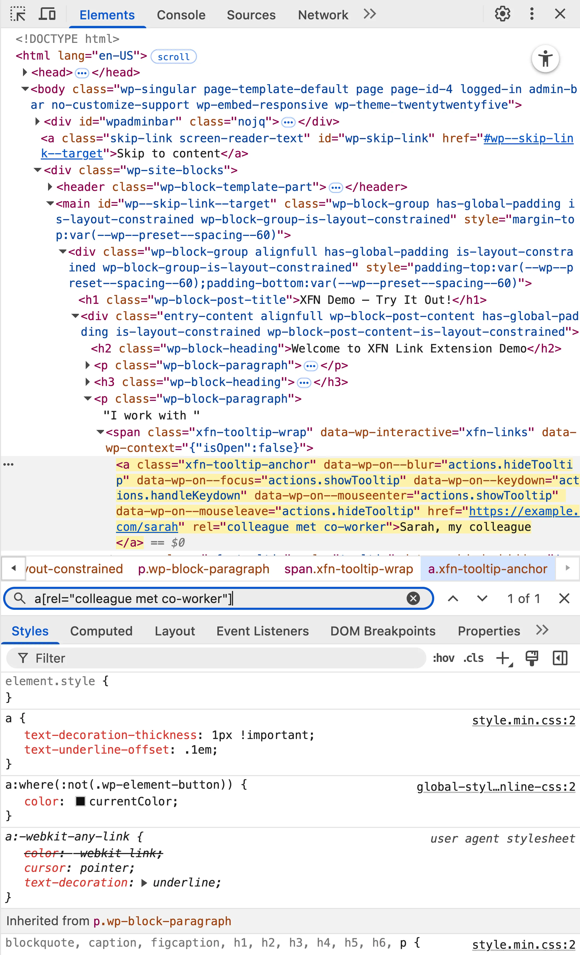This screenshot has height=955, width=580.
Task: Open the Sources tab
Action: (x=251, y=15)
